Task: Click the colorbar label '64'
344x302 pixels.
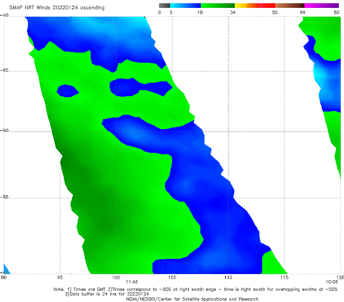Action: (x=303, y=13)
